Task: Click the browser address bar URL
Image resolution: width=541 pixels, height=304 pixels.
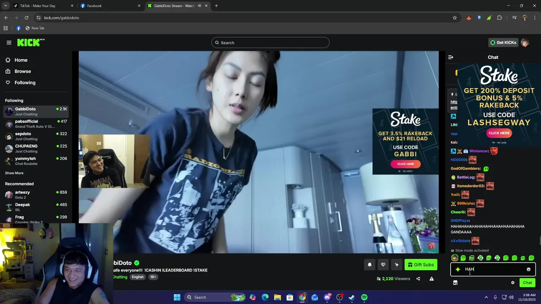Action: click(62, 18)
